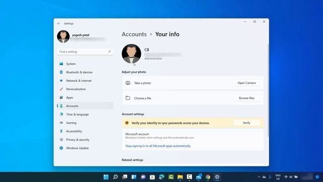
Task: Launch Google Chrome from taskbar
Action: point(208,177)
